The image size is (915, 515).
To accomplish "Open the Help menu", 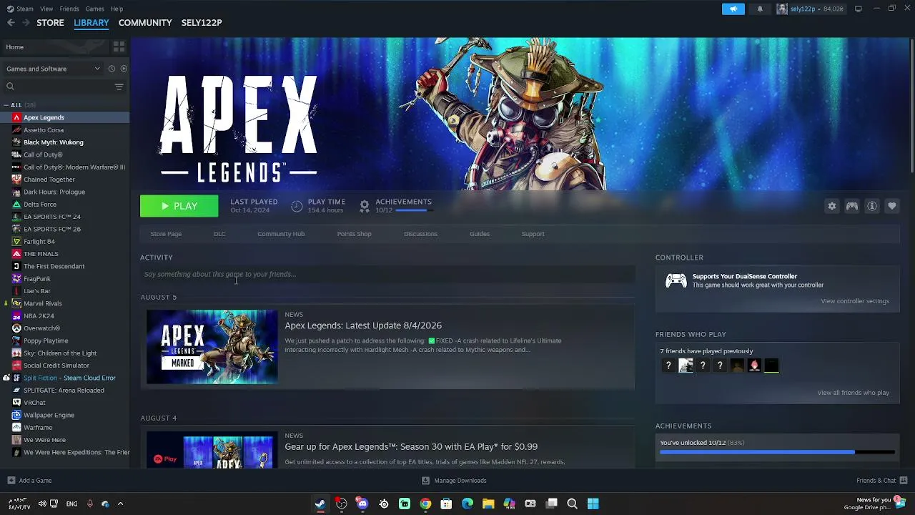I will pos(117,9).
